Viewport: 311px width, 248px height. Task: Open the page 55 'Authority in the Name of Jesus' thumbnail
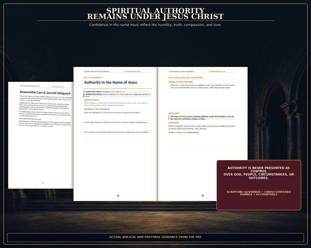pos(116,134)
